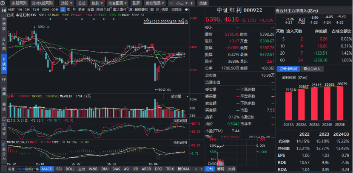Open MACD 指标说明

point(180,142)
